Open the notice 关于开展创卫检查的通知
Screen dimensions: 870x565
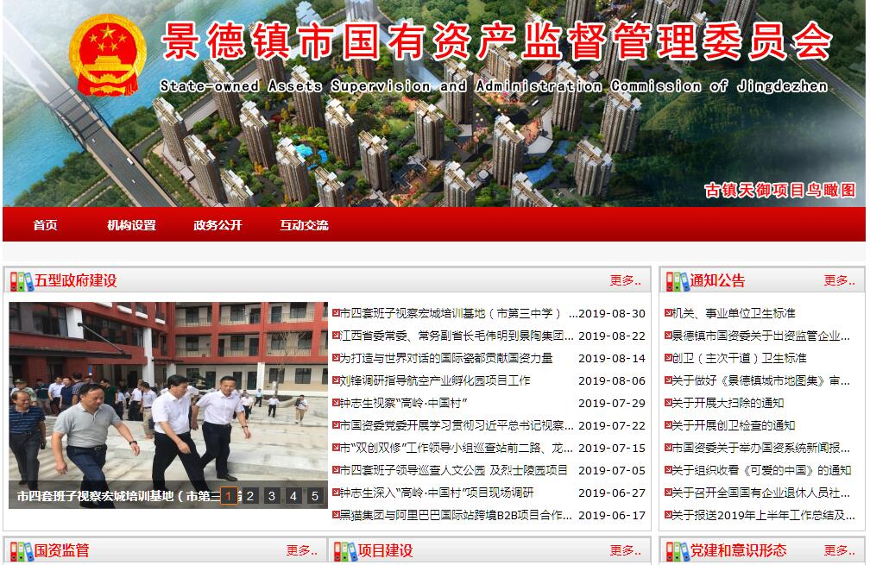point(733,425)
